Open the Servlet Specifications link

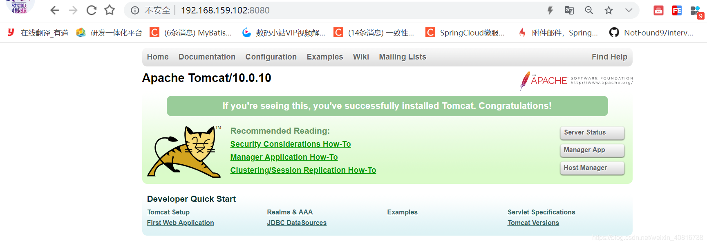click(x=541, y=212)
